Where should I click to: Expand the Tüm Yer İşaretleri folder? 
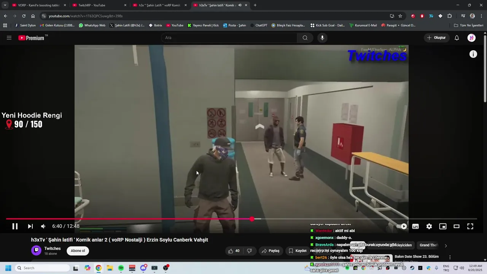click(x=469, y=25)
